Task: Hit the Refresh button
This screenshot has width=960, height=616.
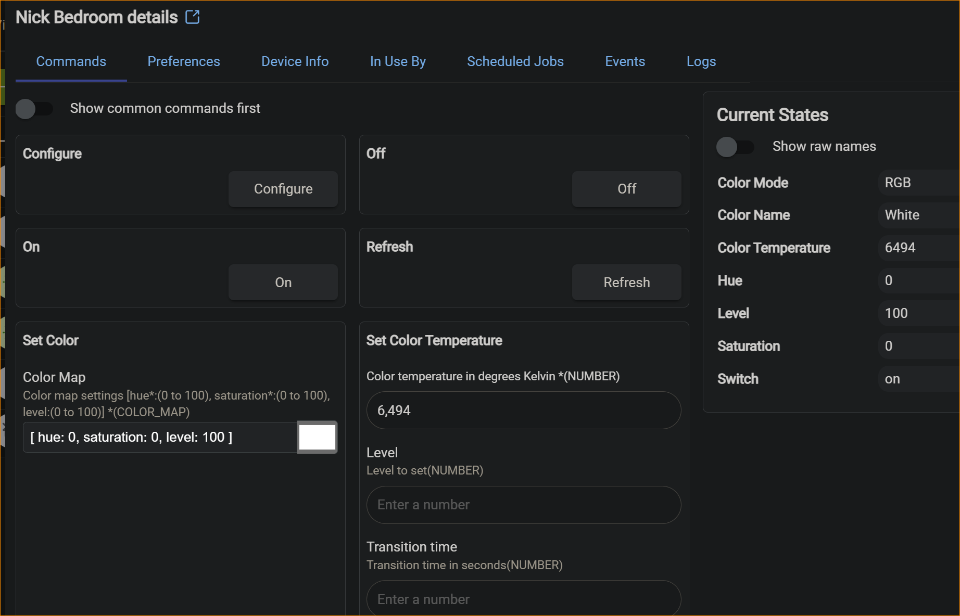Action: 626,283
